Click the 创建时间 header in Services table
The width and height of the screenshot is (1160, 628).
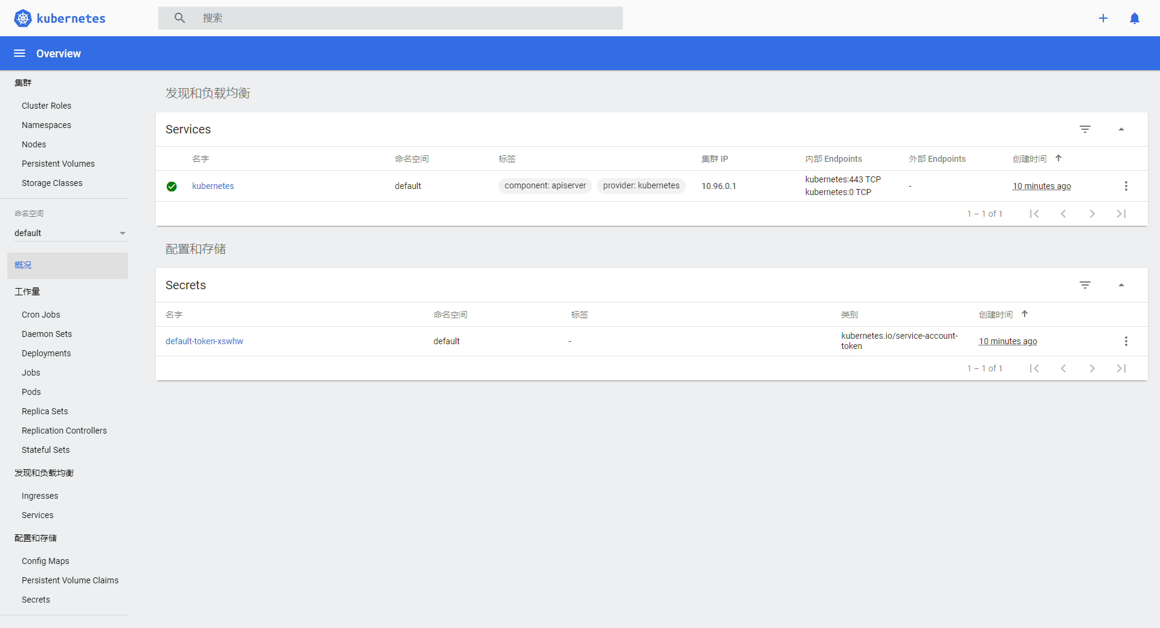(1029, 159)
